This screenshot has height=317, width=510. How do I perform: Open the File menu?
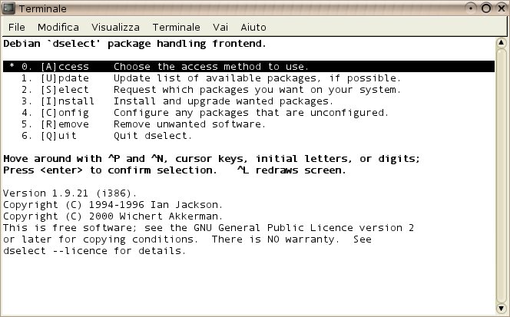17,27
